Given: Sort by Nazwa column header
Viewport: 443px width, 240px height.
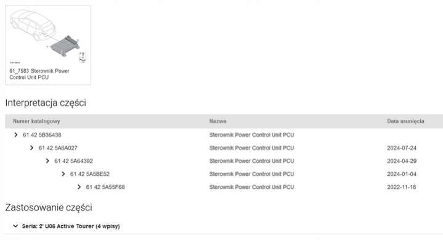Looking at the screenshot, I should pos(218,121).
